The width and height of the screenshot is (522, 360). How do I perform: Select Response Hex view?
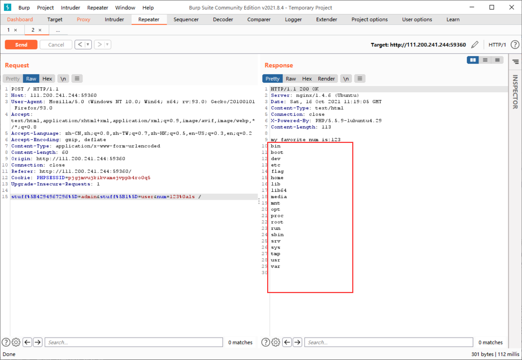307,79
